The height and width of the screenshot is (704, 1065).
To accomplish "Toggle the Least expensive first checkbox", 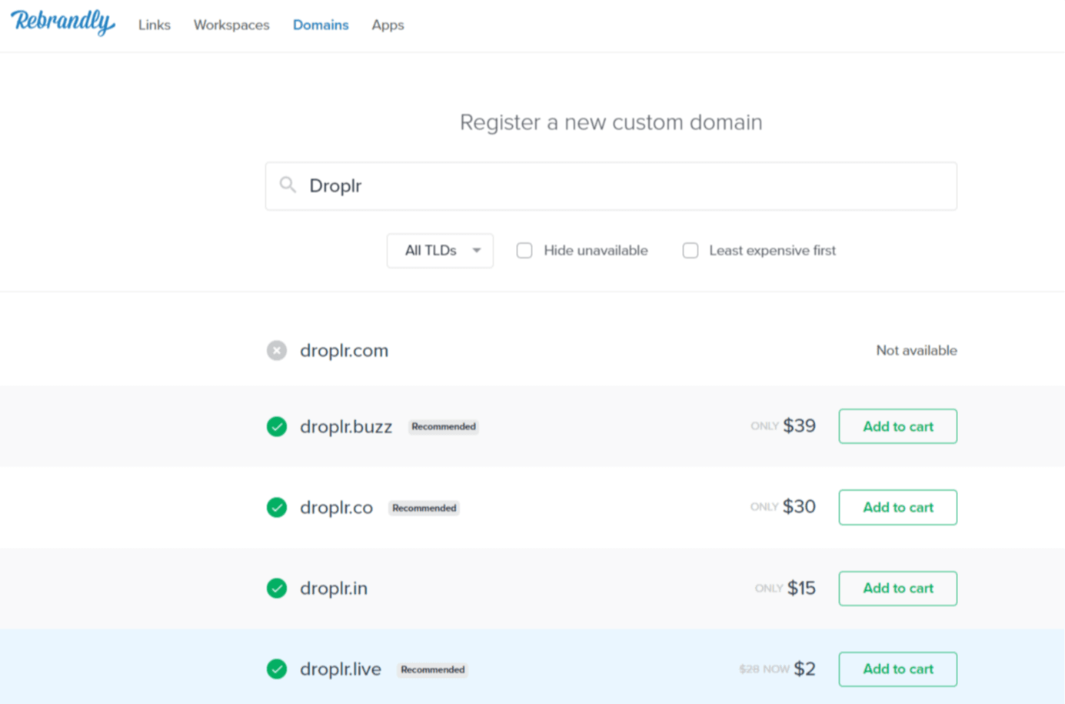I will pyautogui.click(x=691, y=251).
